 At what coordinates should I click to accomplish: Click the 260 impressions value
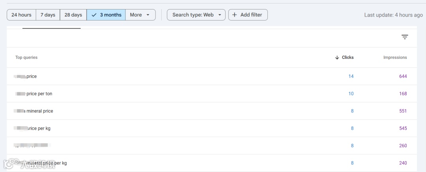[x=403, y=146]
